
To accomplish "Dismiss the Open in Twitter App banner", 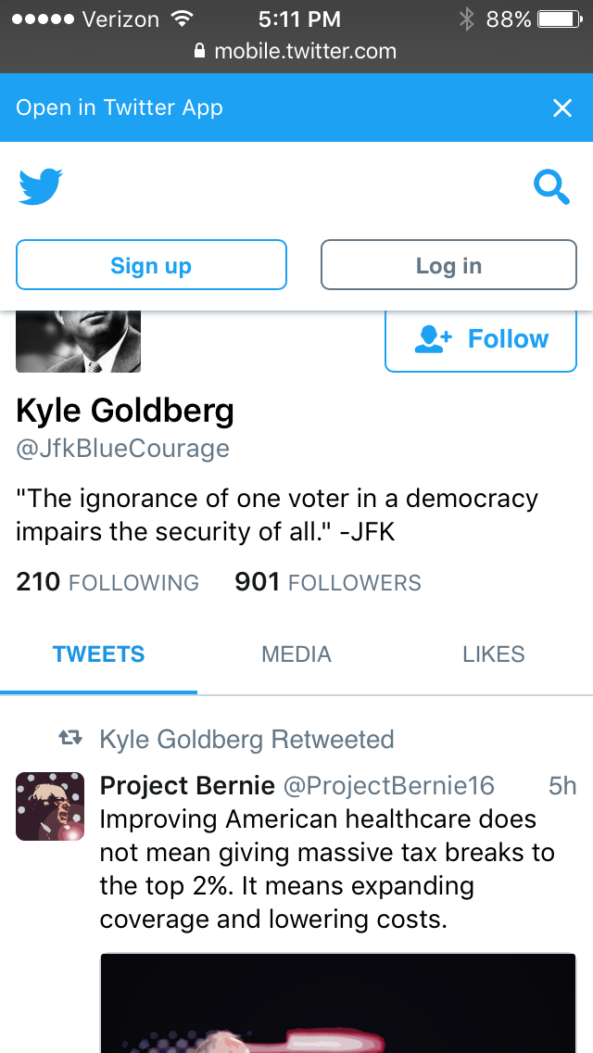I will point(562,108).
